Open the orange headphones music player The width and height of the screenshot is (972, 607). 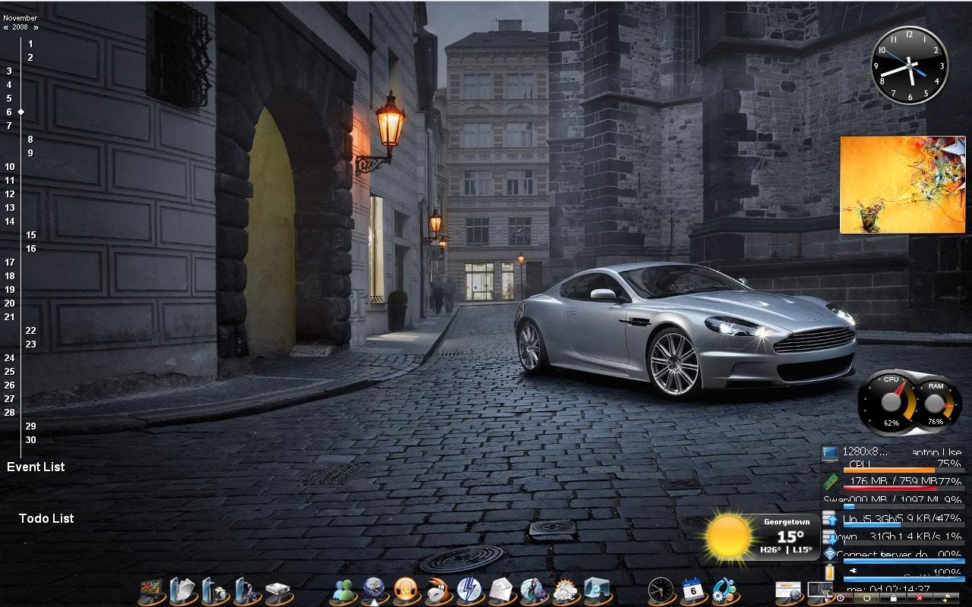tap(406, 590)
